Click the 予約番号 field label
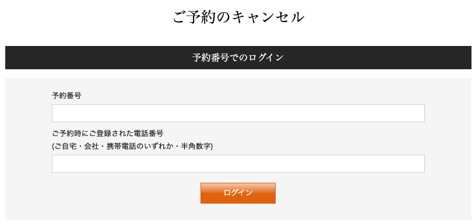This screenshot has height=224, width=475. [66, 96]
